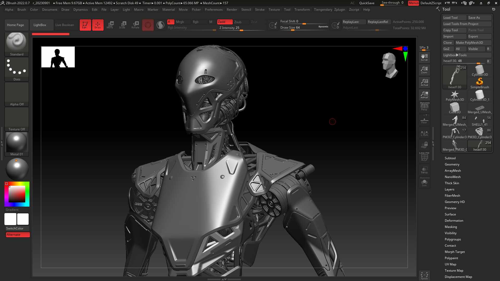
Task: Select the Cube3D tool thumbnail
Action: 455,108
